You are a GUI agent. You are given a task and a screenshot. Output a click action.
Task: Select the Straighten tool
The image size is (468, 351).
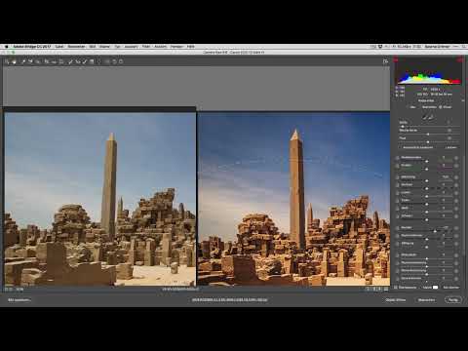point(54,61)
